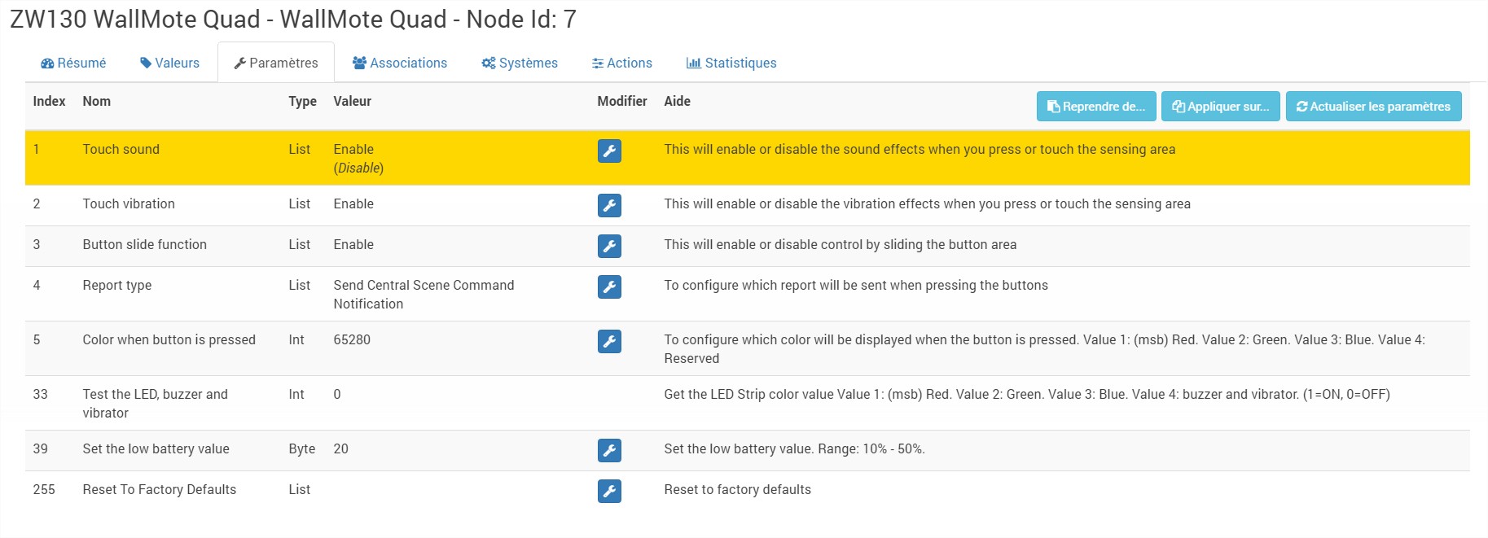
Task: Click the wrench for Color when button pressed
Action: (x=609, y=341)
